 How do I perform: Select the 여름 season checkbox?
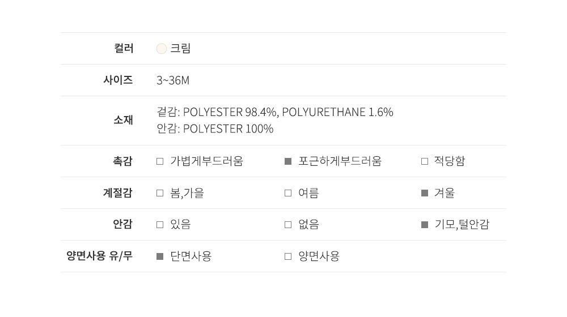288,193
